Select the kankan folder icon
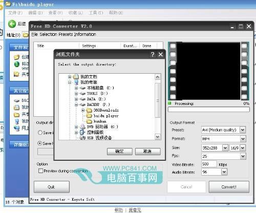The width and height of the screenshot is (256, 213). tap(89, 121)
